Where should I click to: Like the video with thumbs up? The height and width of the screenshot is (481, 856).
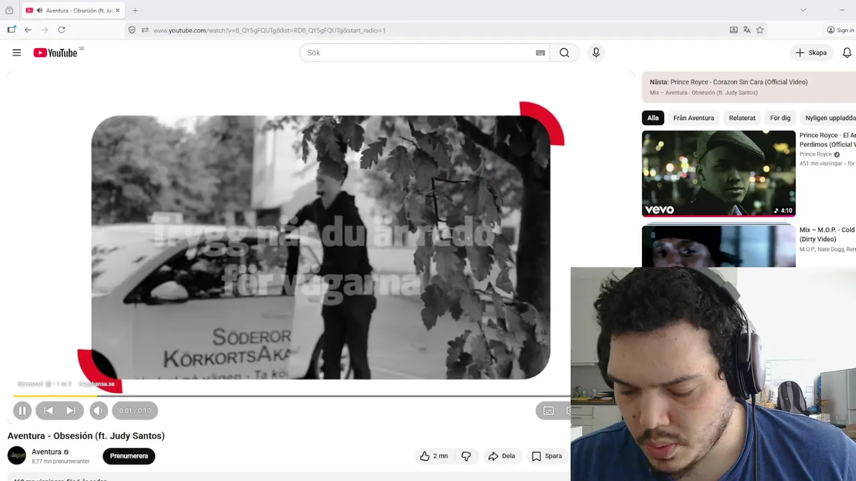(x=433, y=456)
